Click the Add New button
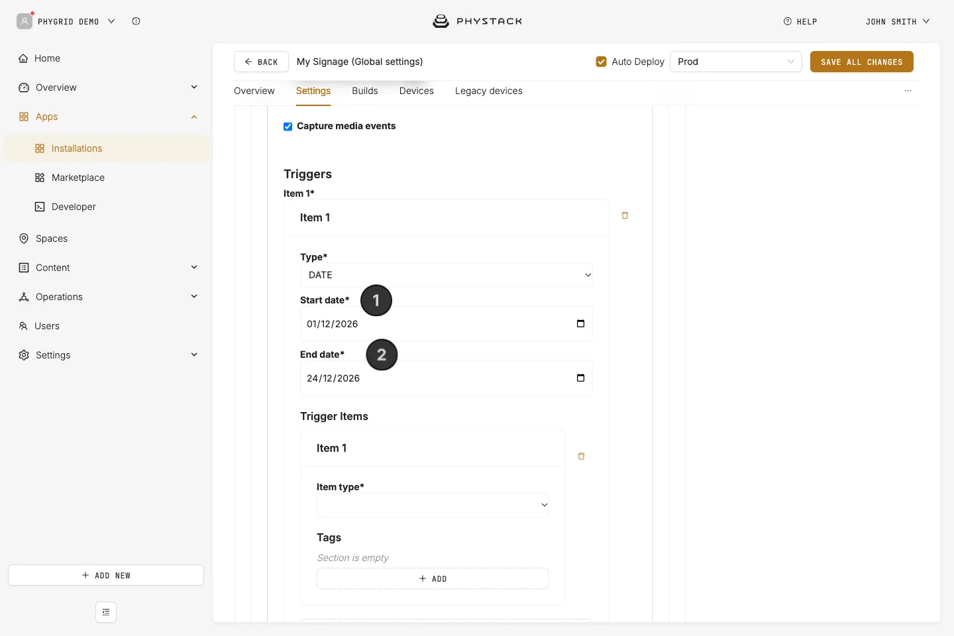The height and width of the screenshot is (636, 954). [x=106, y=575]
